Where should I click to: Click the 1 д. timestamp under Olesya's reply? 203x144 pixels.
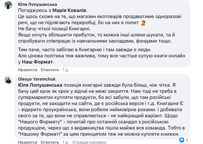click(x=65, y=142)
